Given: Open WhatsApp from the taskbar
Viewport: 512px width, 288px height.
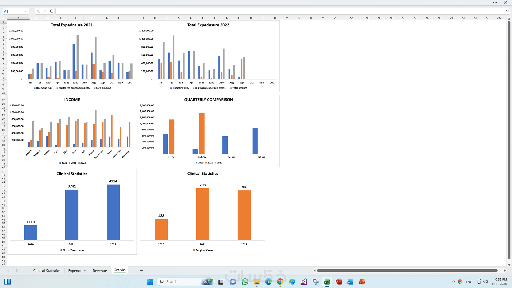Looking at the screenshot, I should pyautogui.click(x=245, y=282).
